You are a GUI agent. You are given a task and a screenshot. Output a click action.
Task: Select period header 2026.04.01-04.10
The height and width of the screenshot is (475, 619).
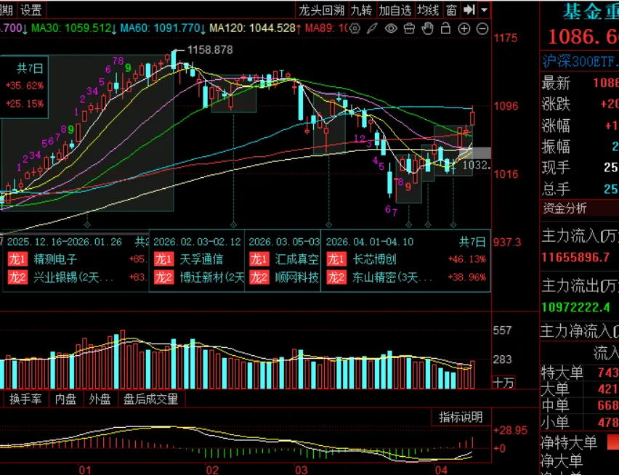point(370,242)
